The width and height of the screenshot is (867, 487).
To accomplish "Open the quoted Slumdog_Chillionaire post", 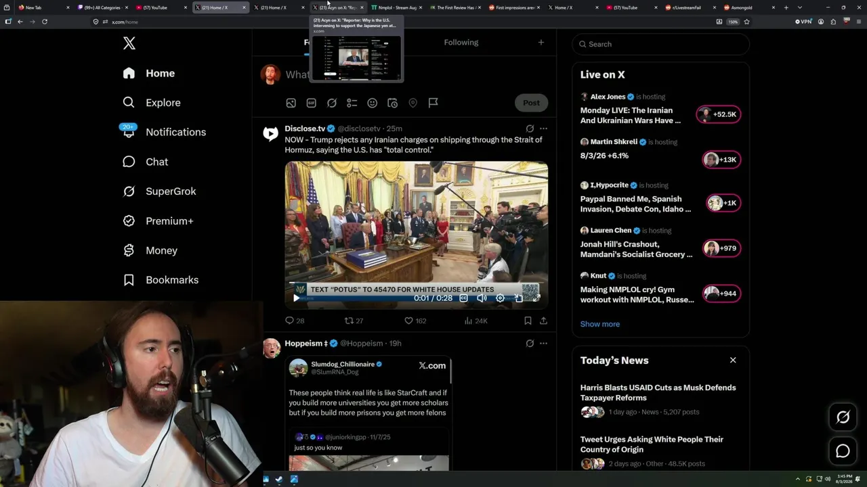I will [368, 414].
